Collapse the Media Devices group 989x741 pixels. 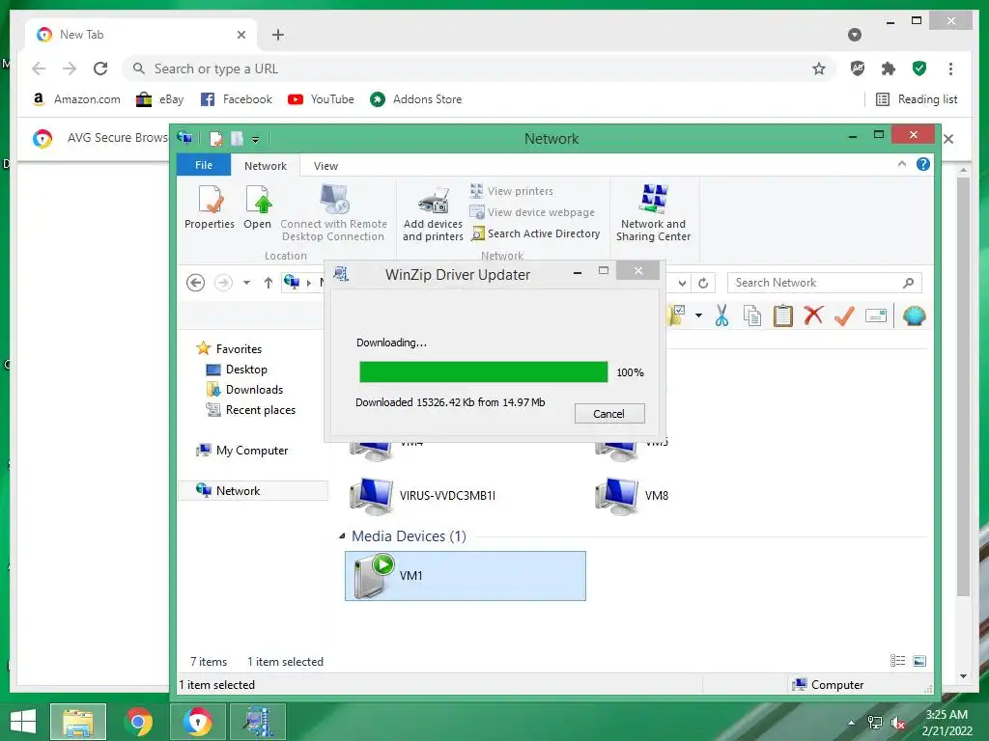click(342, 536)
